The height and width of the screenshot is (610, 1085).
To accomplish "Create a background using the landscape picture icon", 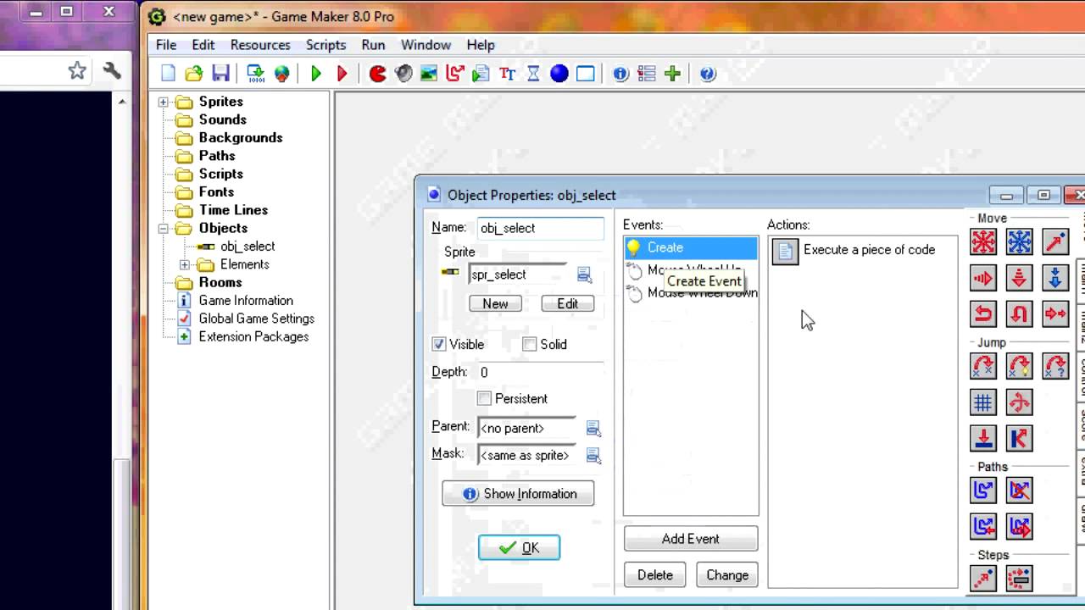I will pos(429,74).
